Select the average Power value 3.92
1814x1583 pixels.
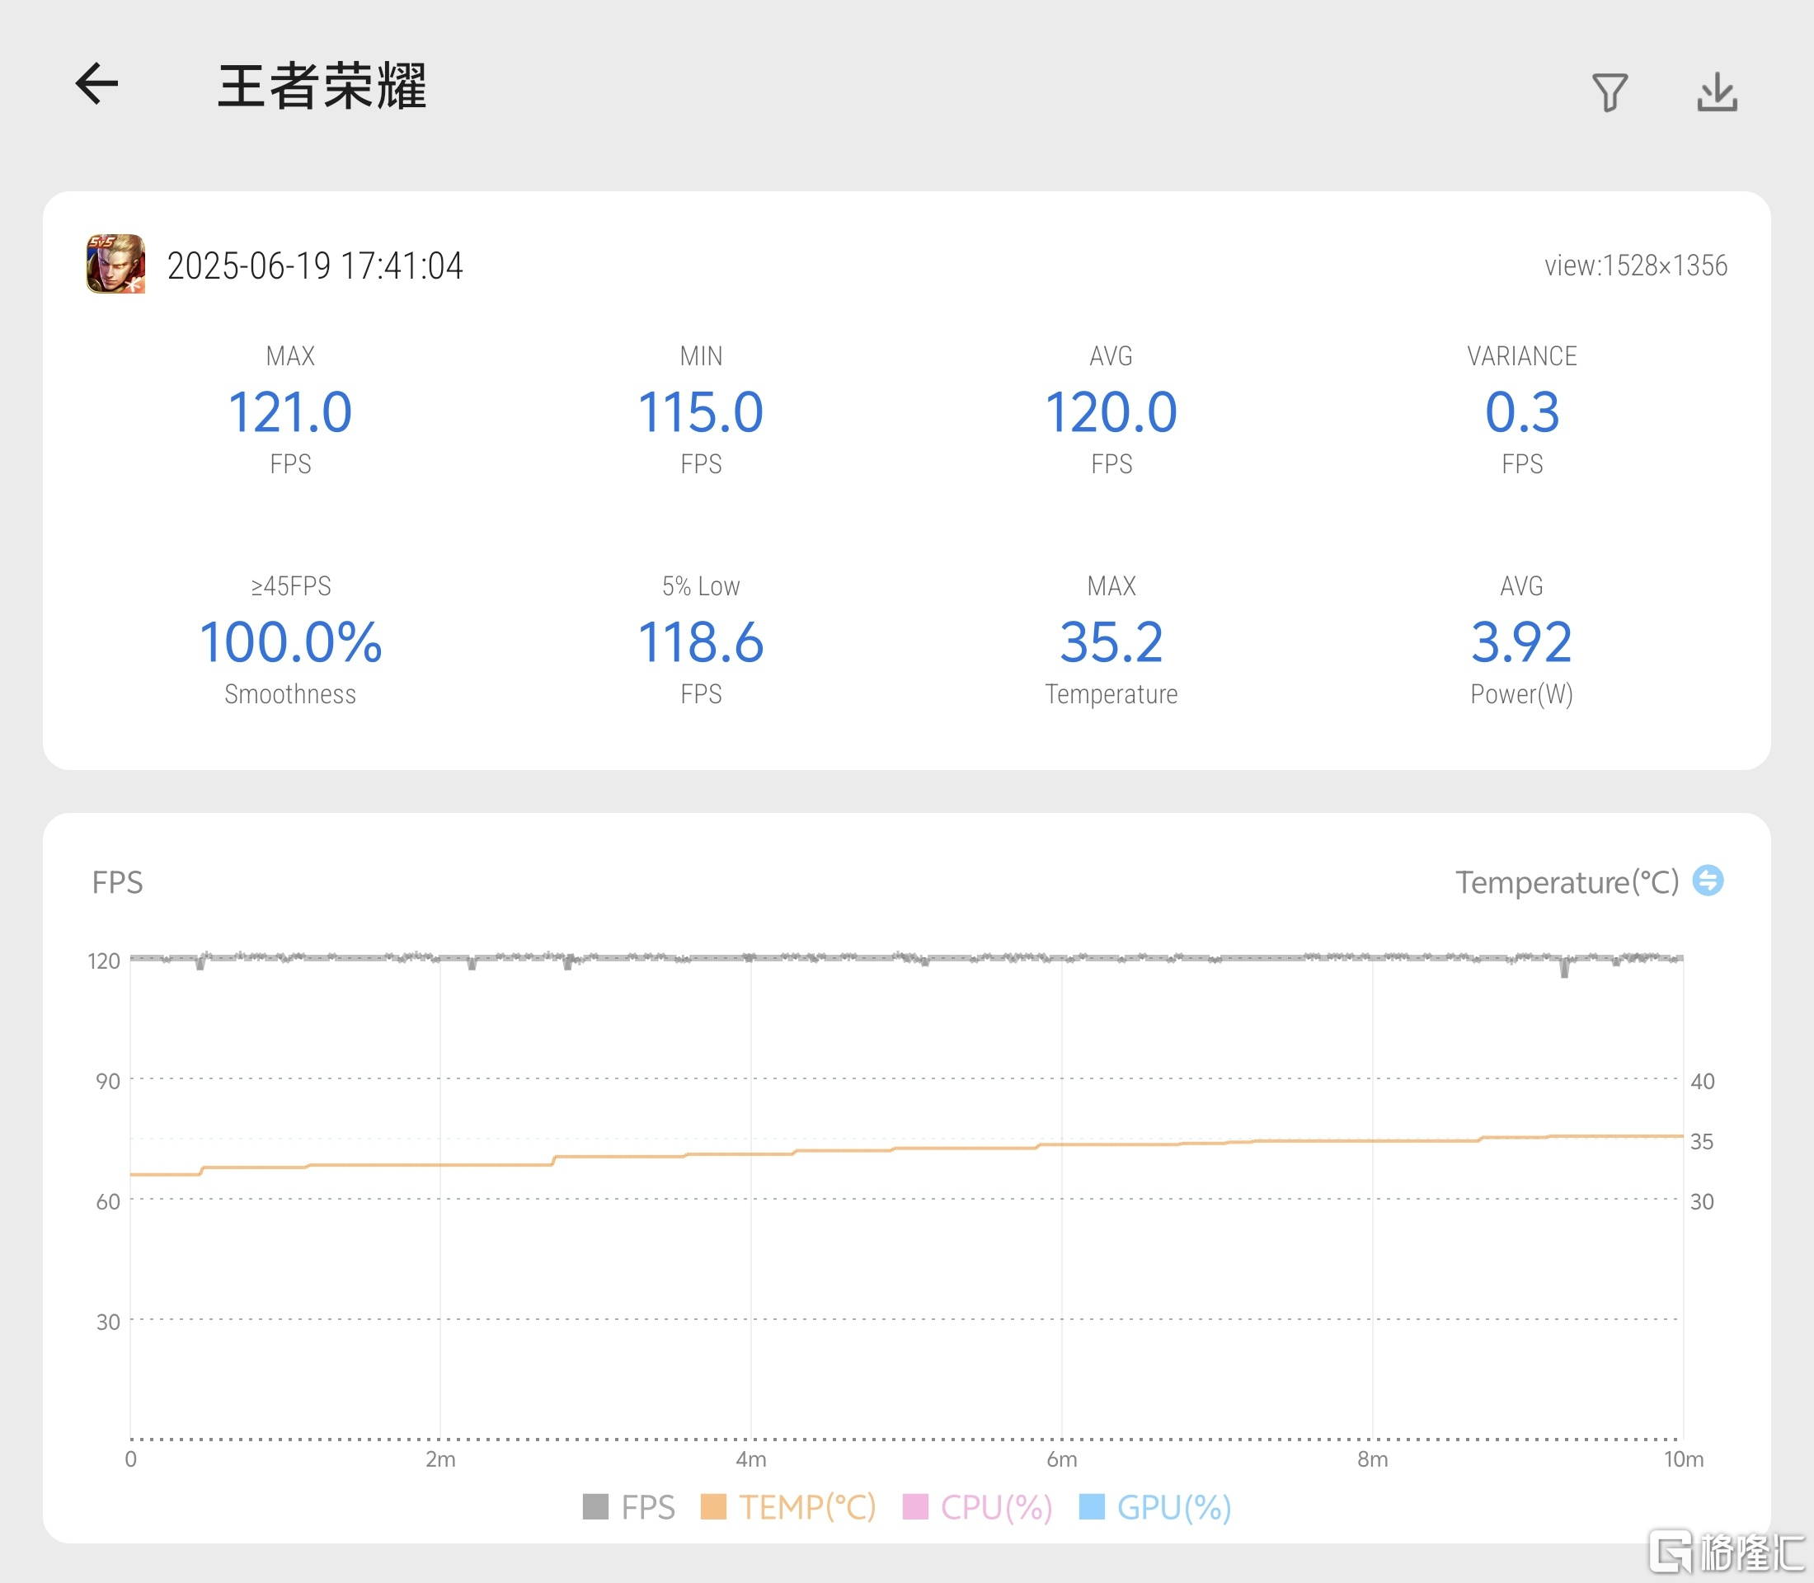[1521, 642]
